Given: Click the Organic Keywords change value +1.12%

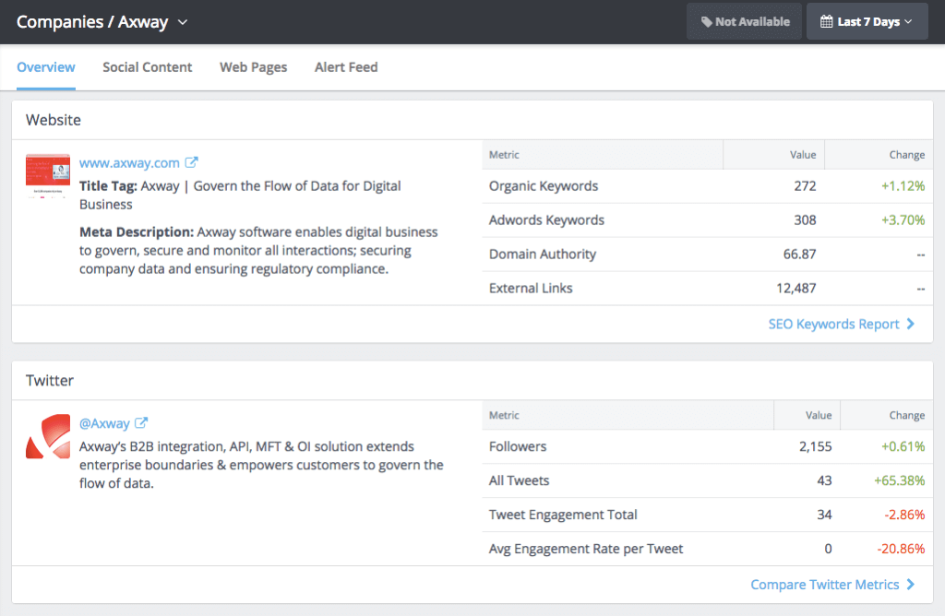Looking at the screenshot, I should 903,185.
